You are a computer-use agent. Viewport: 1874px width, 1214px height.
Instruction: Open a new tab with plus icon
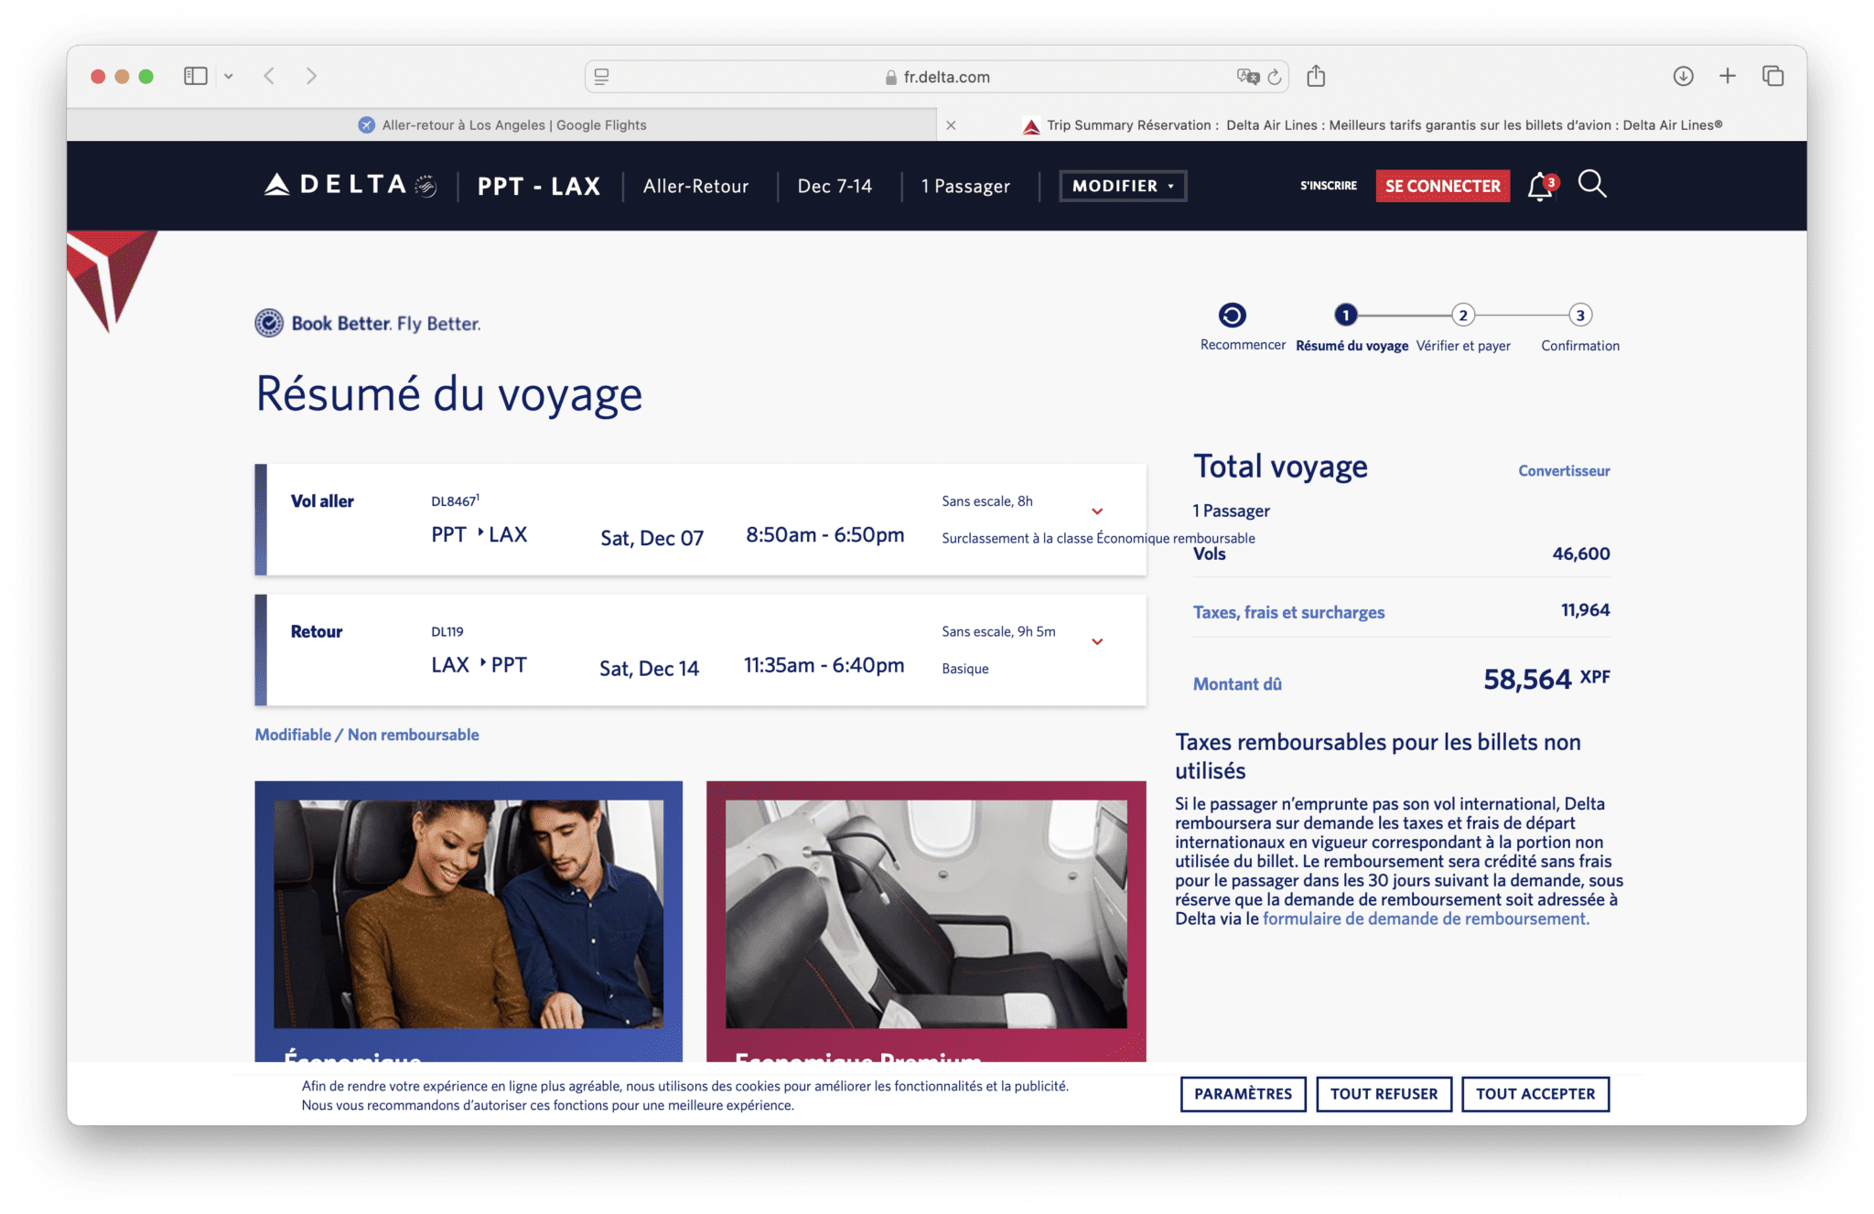[1728, 76]
